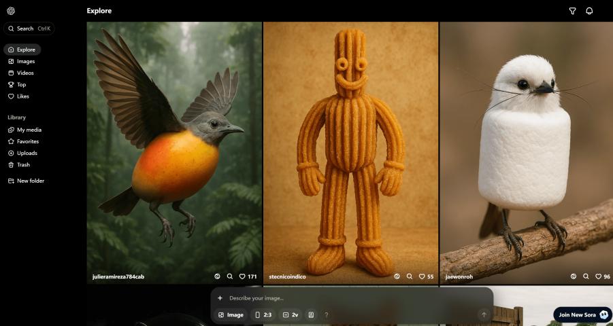Open the Image type dropdown
613x326 pixels.
pyautogui.click(x=231, y=315)
